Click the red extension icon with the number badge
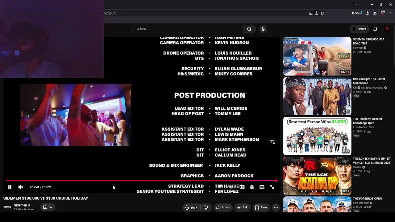395x222 pixels. point(383,13)
